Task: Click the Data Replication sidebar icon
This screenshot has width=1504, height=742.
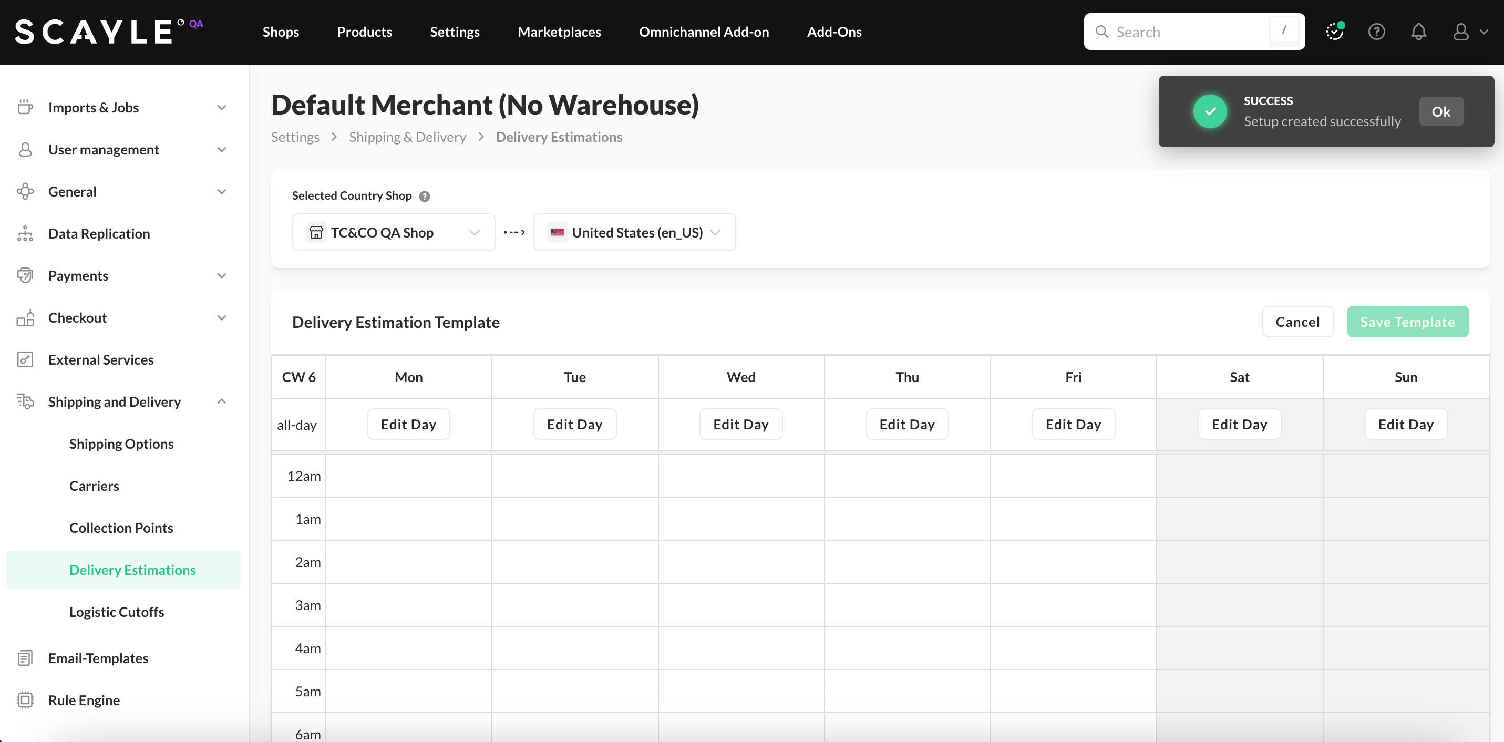Action: [25, 233]
